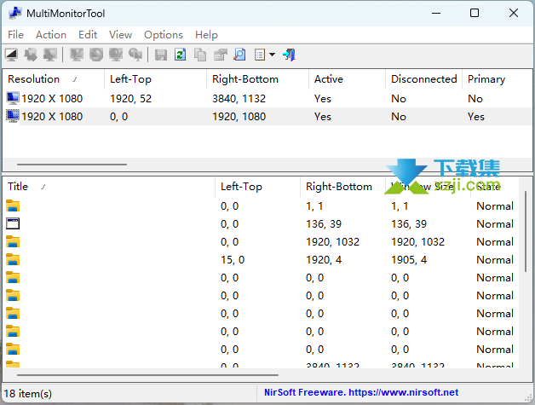
Task: Select the '3840, 1132' Right-Bottom cell in monitors pane
Action: coord(239,99)
